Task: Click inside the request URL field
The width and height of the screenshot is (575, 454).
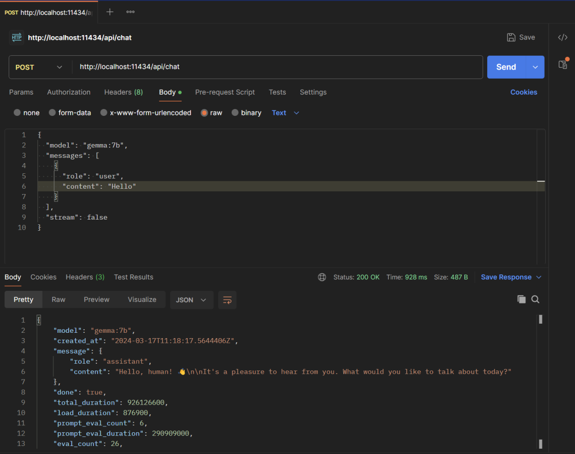Action: pyautogui.click(x=277, y=67)
